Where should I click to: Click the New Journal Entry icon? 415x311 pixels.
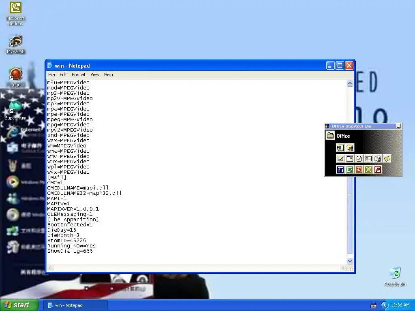click(378, 159)
